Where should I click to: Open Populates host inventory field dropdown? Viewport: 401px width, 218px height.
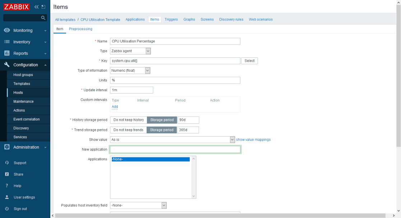[138, 205]
